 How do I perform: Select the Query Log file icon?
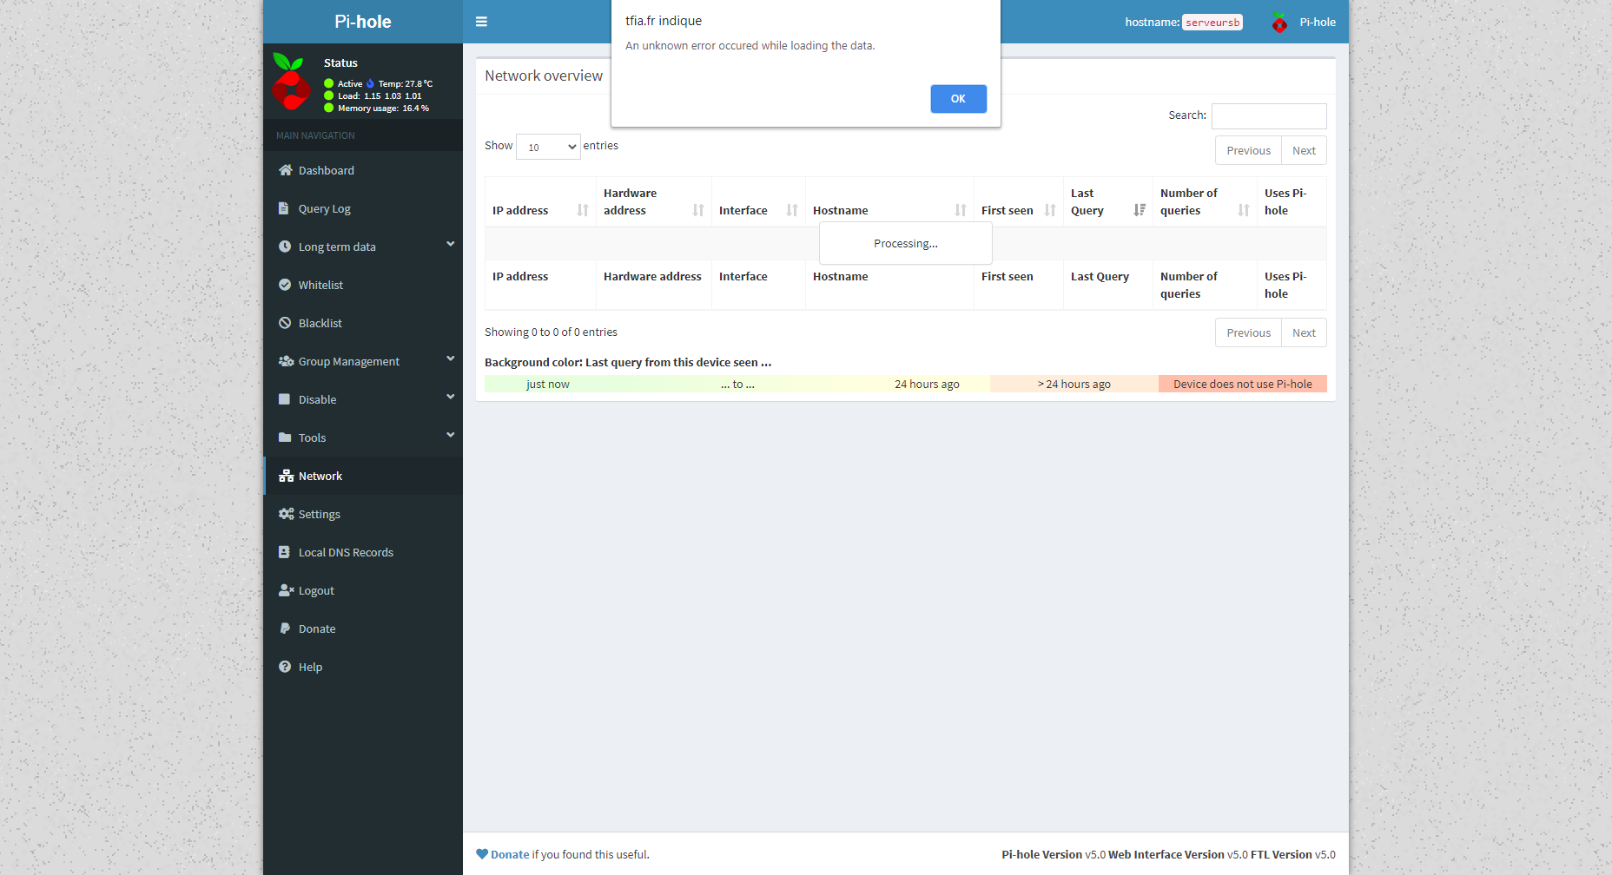(x=285, y=208)
